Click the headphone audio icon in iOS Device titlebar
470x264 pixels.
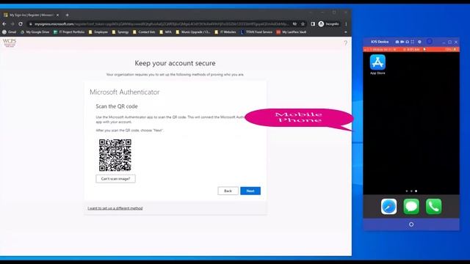click(x=407, y=42)
